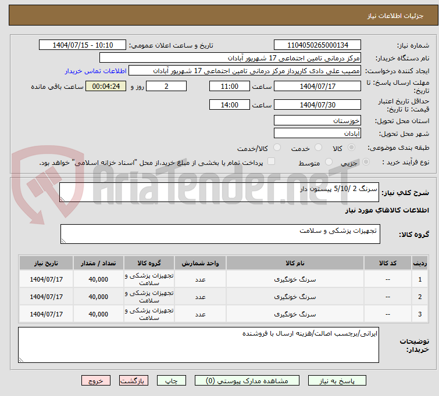Image resolution: width=439 pixels, height=396 pixels.
Task: Click the چاپ print button
Action: point(171,381)
